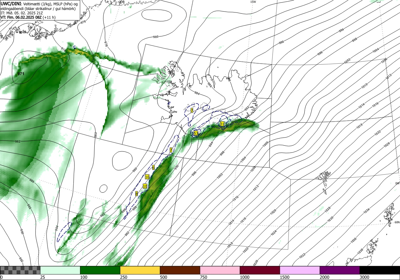Click the 'IT: Mið. 05. 02. 2025 21Z' line

[22, 13]
